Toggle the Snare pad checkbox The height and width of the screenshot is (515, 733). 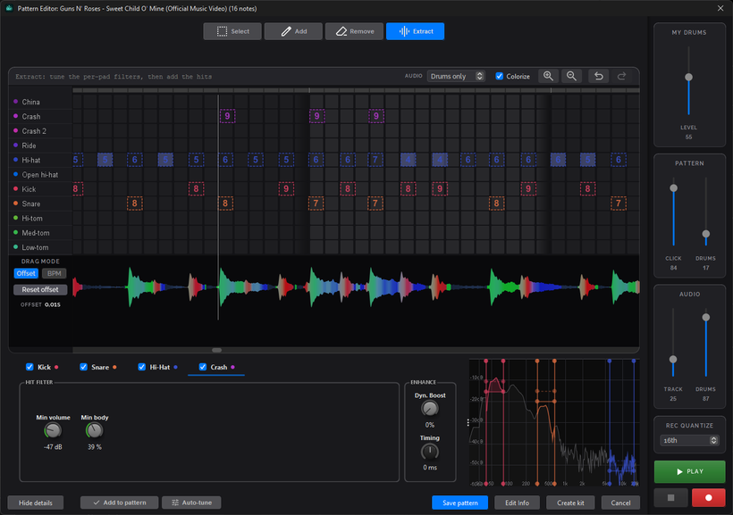point(84,367)
